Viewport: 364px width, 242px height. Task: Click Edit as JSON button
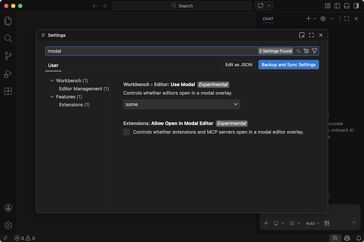coord(238,64)
